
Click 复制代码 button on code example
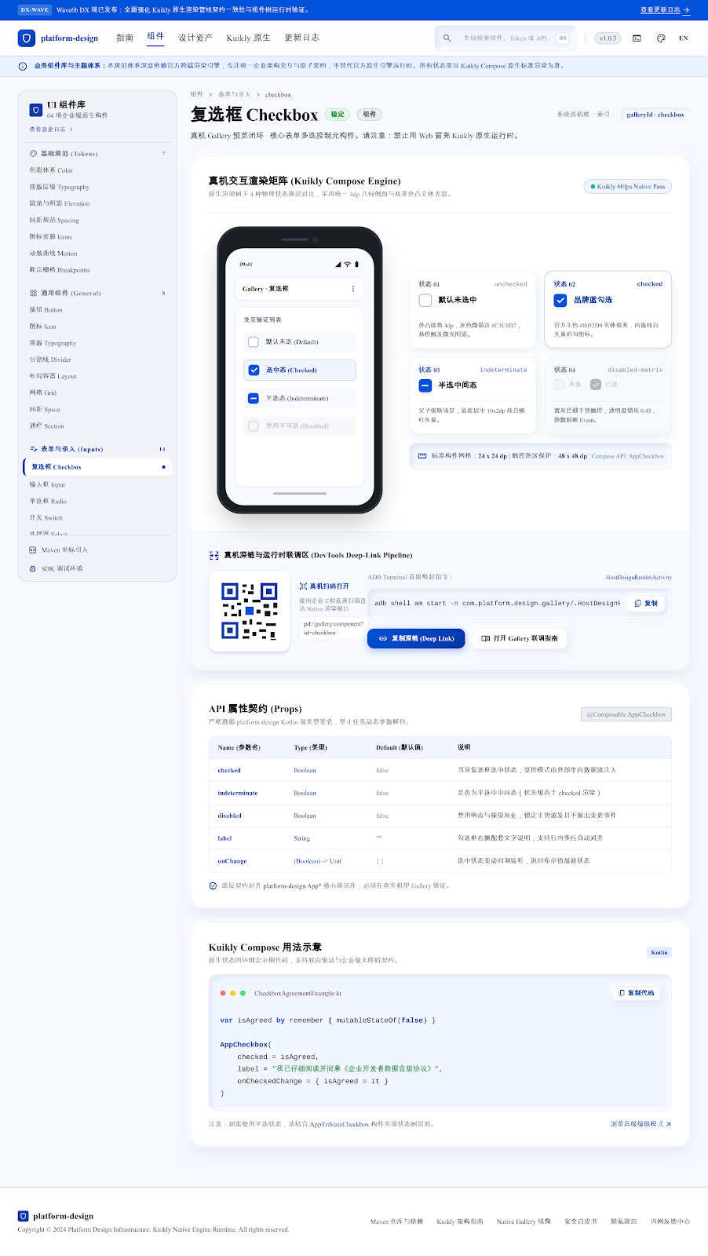[x=637, y=993]
